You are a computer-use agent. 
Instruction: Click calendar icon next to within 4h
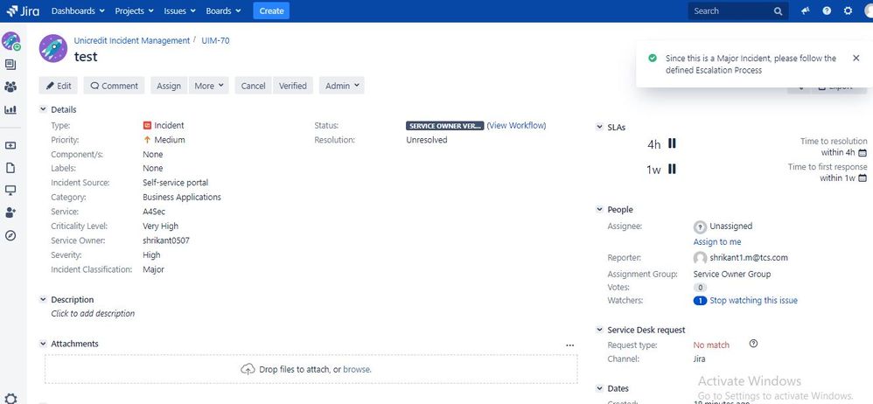click(x=863, y=152)
